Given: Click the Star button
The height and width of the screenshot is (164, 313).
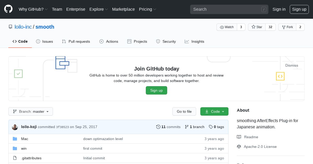Looking at the screenshot, I should point(257,27).
